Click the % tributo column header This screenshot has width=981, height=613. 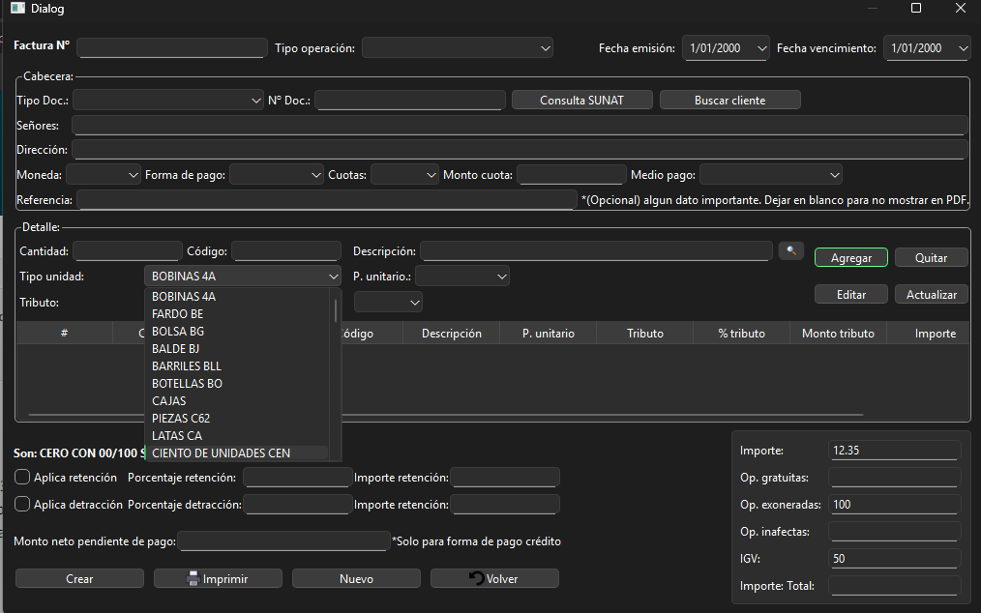(x=741, y=334)
